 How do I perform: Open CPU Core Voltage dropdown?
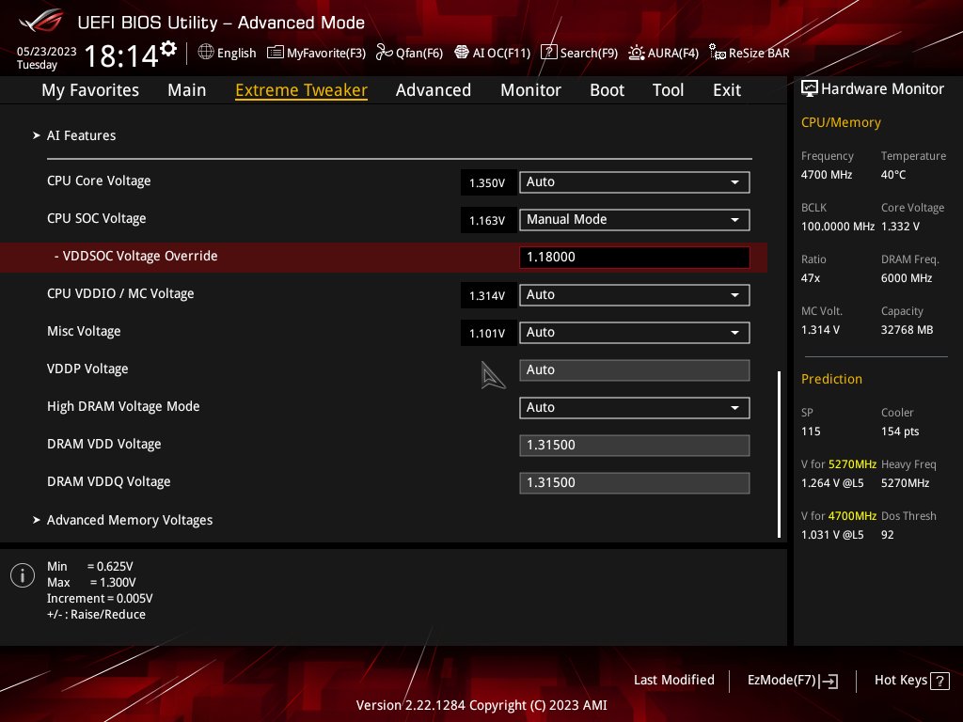634,182
